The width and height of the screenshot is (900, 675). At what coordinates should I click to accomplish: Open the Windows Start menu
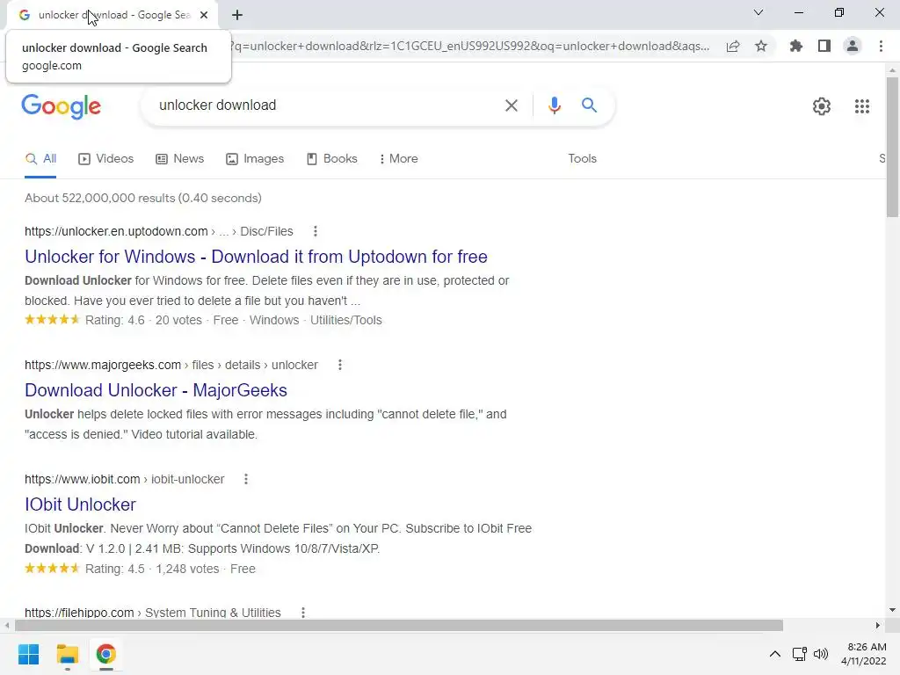tap(29, 654)
